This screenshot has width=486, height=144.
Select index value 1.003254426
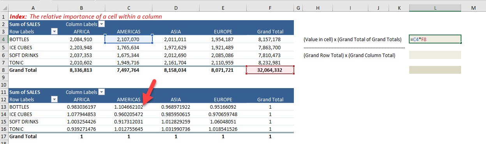[81, 121]
